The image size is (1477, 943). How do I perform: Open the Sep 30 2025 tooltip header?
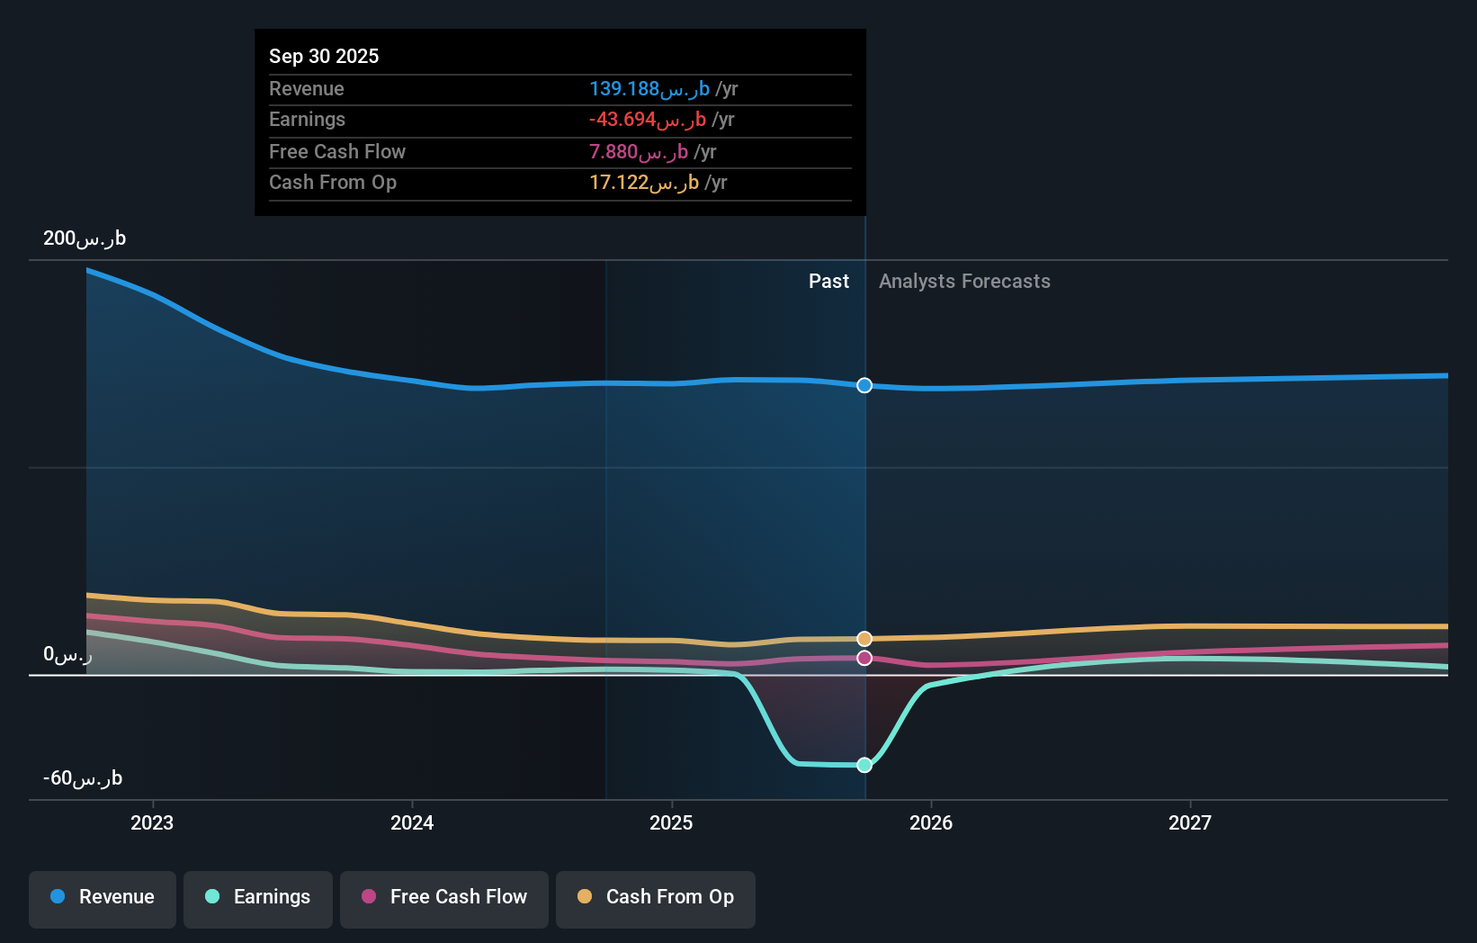coord(324,56)
